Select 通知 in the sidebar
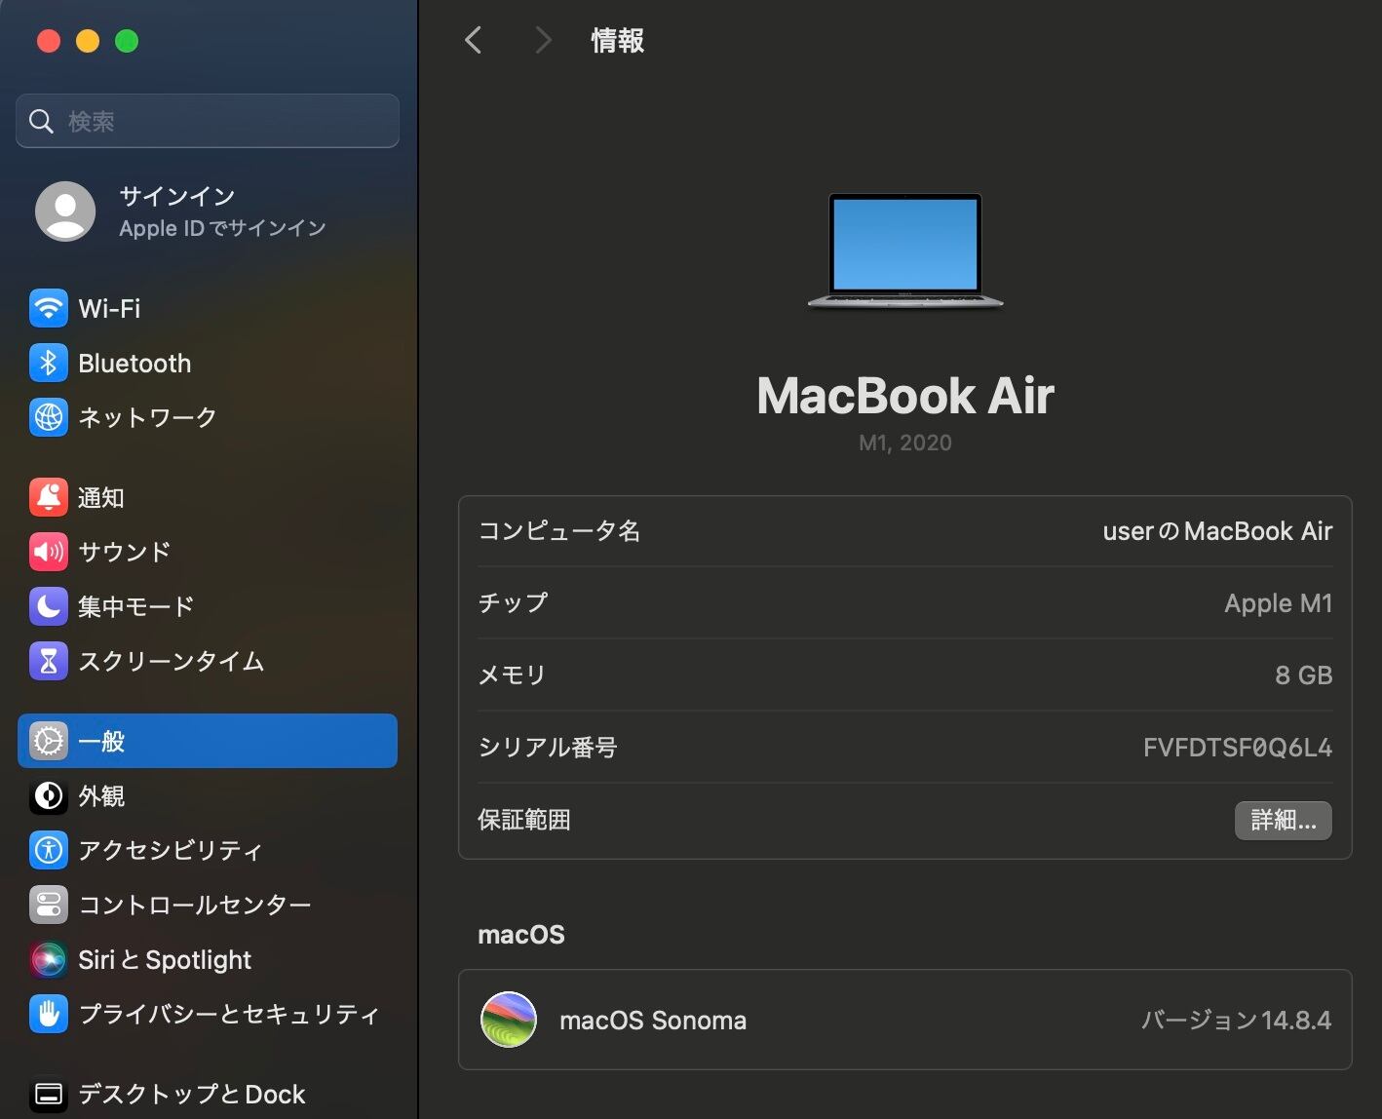The width and height of the screenshot is (1382, 1119). [208, 498]
